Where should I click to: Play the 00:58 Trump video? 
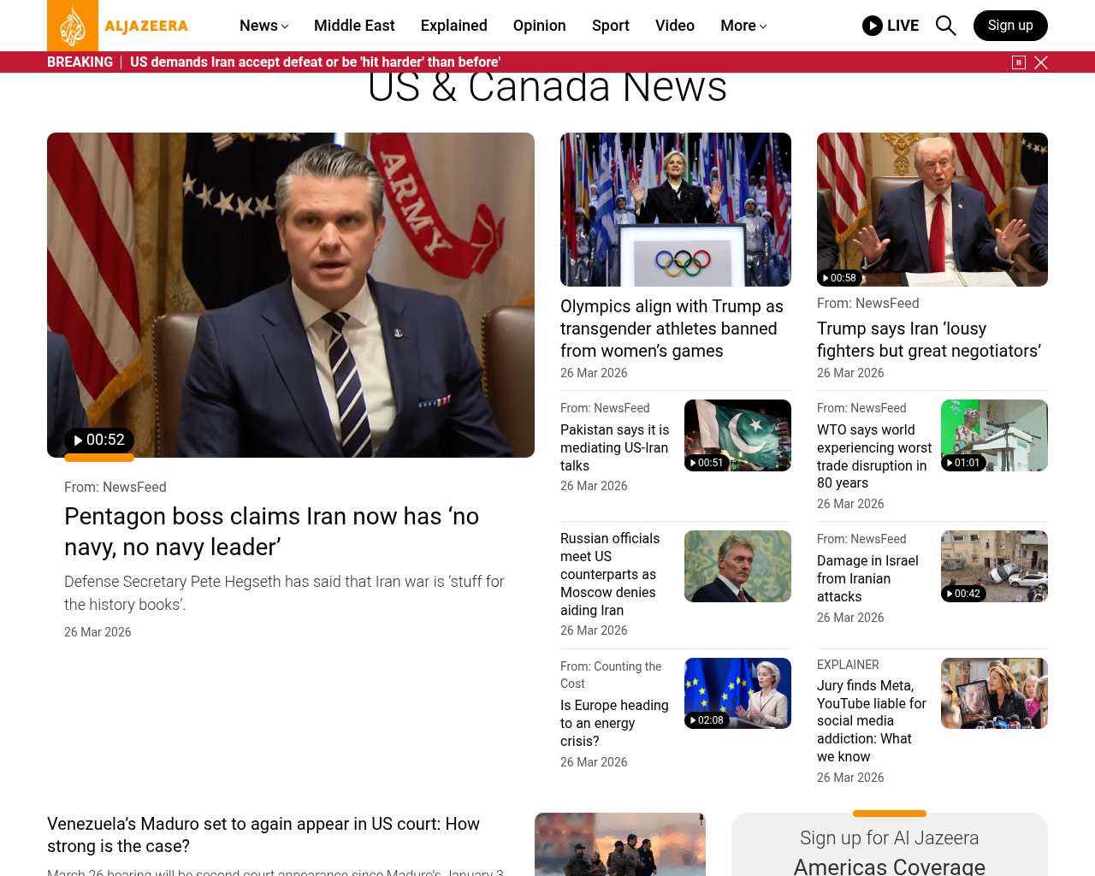point(839,278)
